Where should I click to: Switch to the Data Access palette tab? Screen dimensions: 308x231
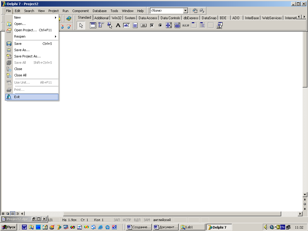(x=148, y=18)
